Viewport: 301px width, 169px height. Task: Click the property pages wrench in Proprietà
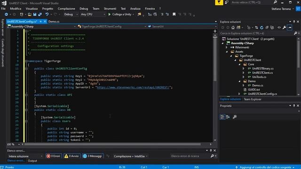click(235, 117)
